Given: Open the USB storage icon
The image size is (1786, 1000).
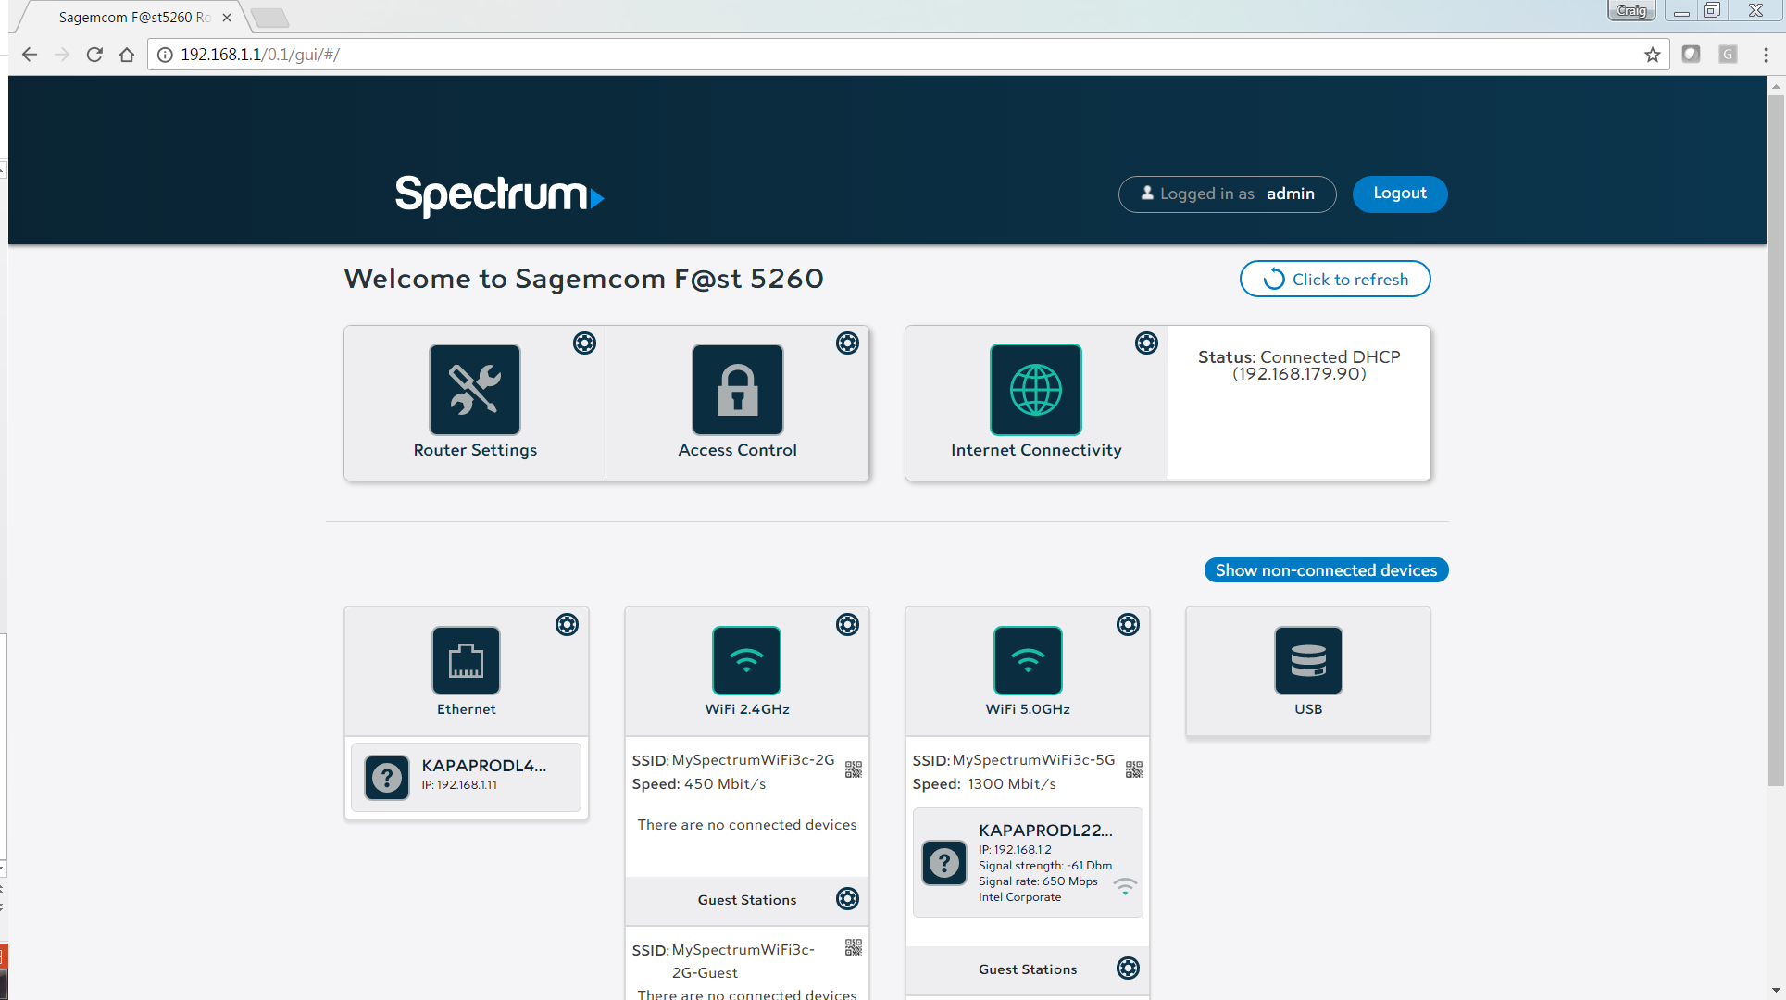Looking at the screenshot, I should click(1308, 660).
